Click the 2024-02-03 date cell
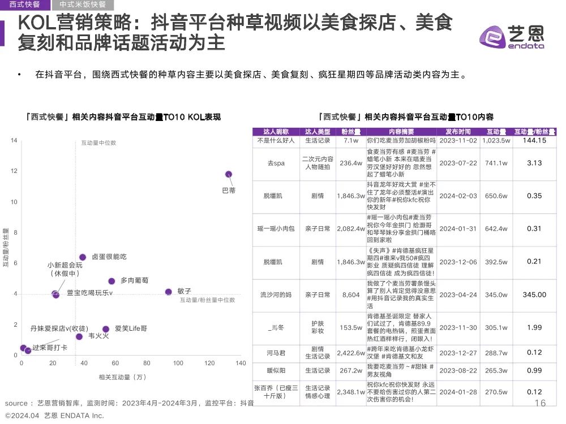 click(458, 196)
